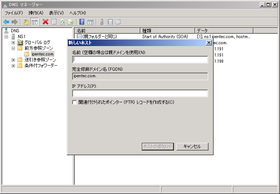Go up one level with folder icon
The image size is (280, 194).
click(x=26, y=22)
